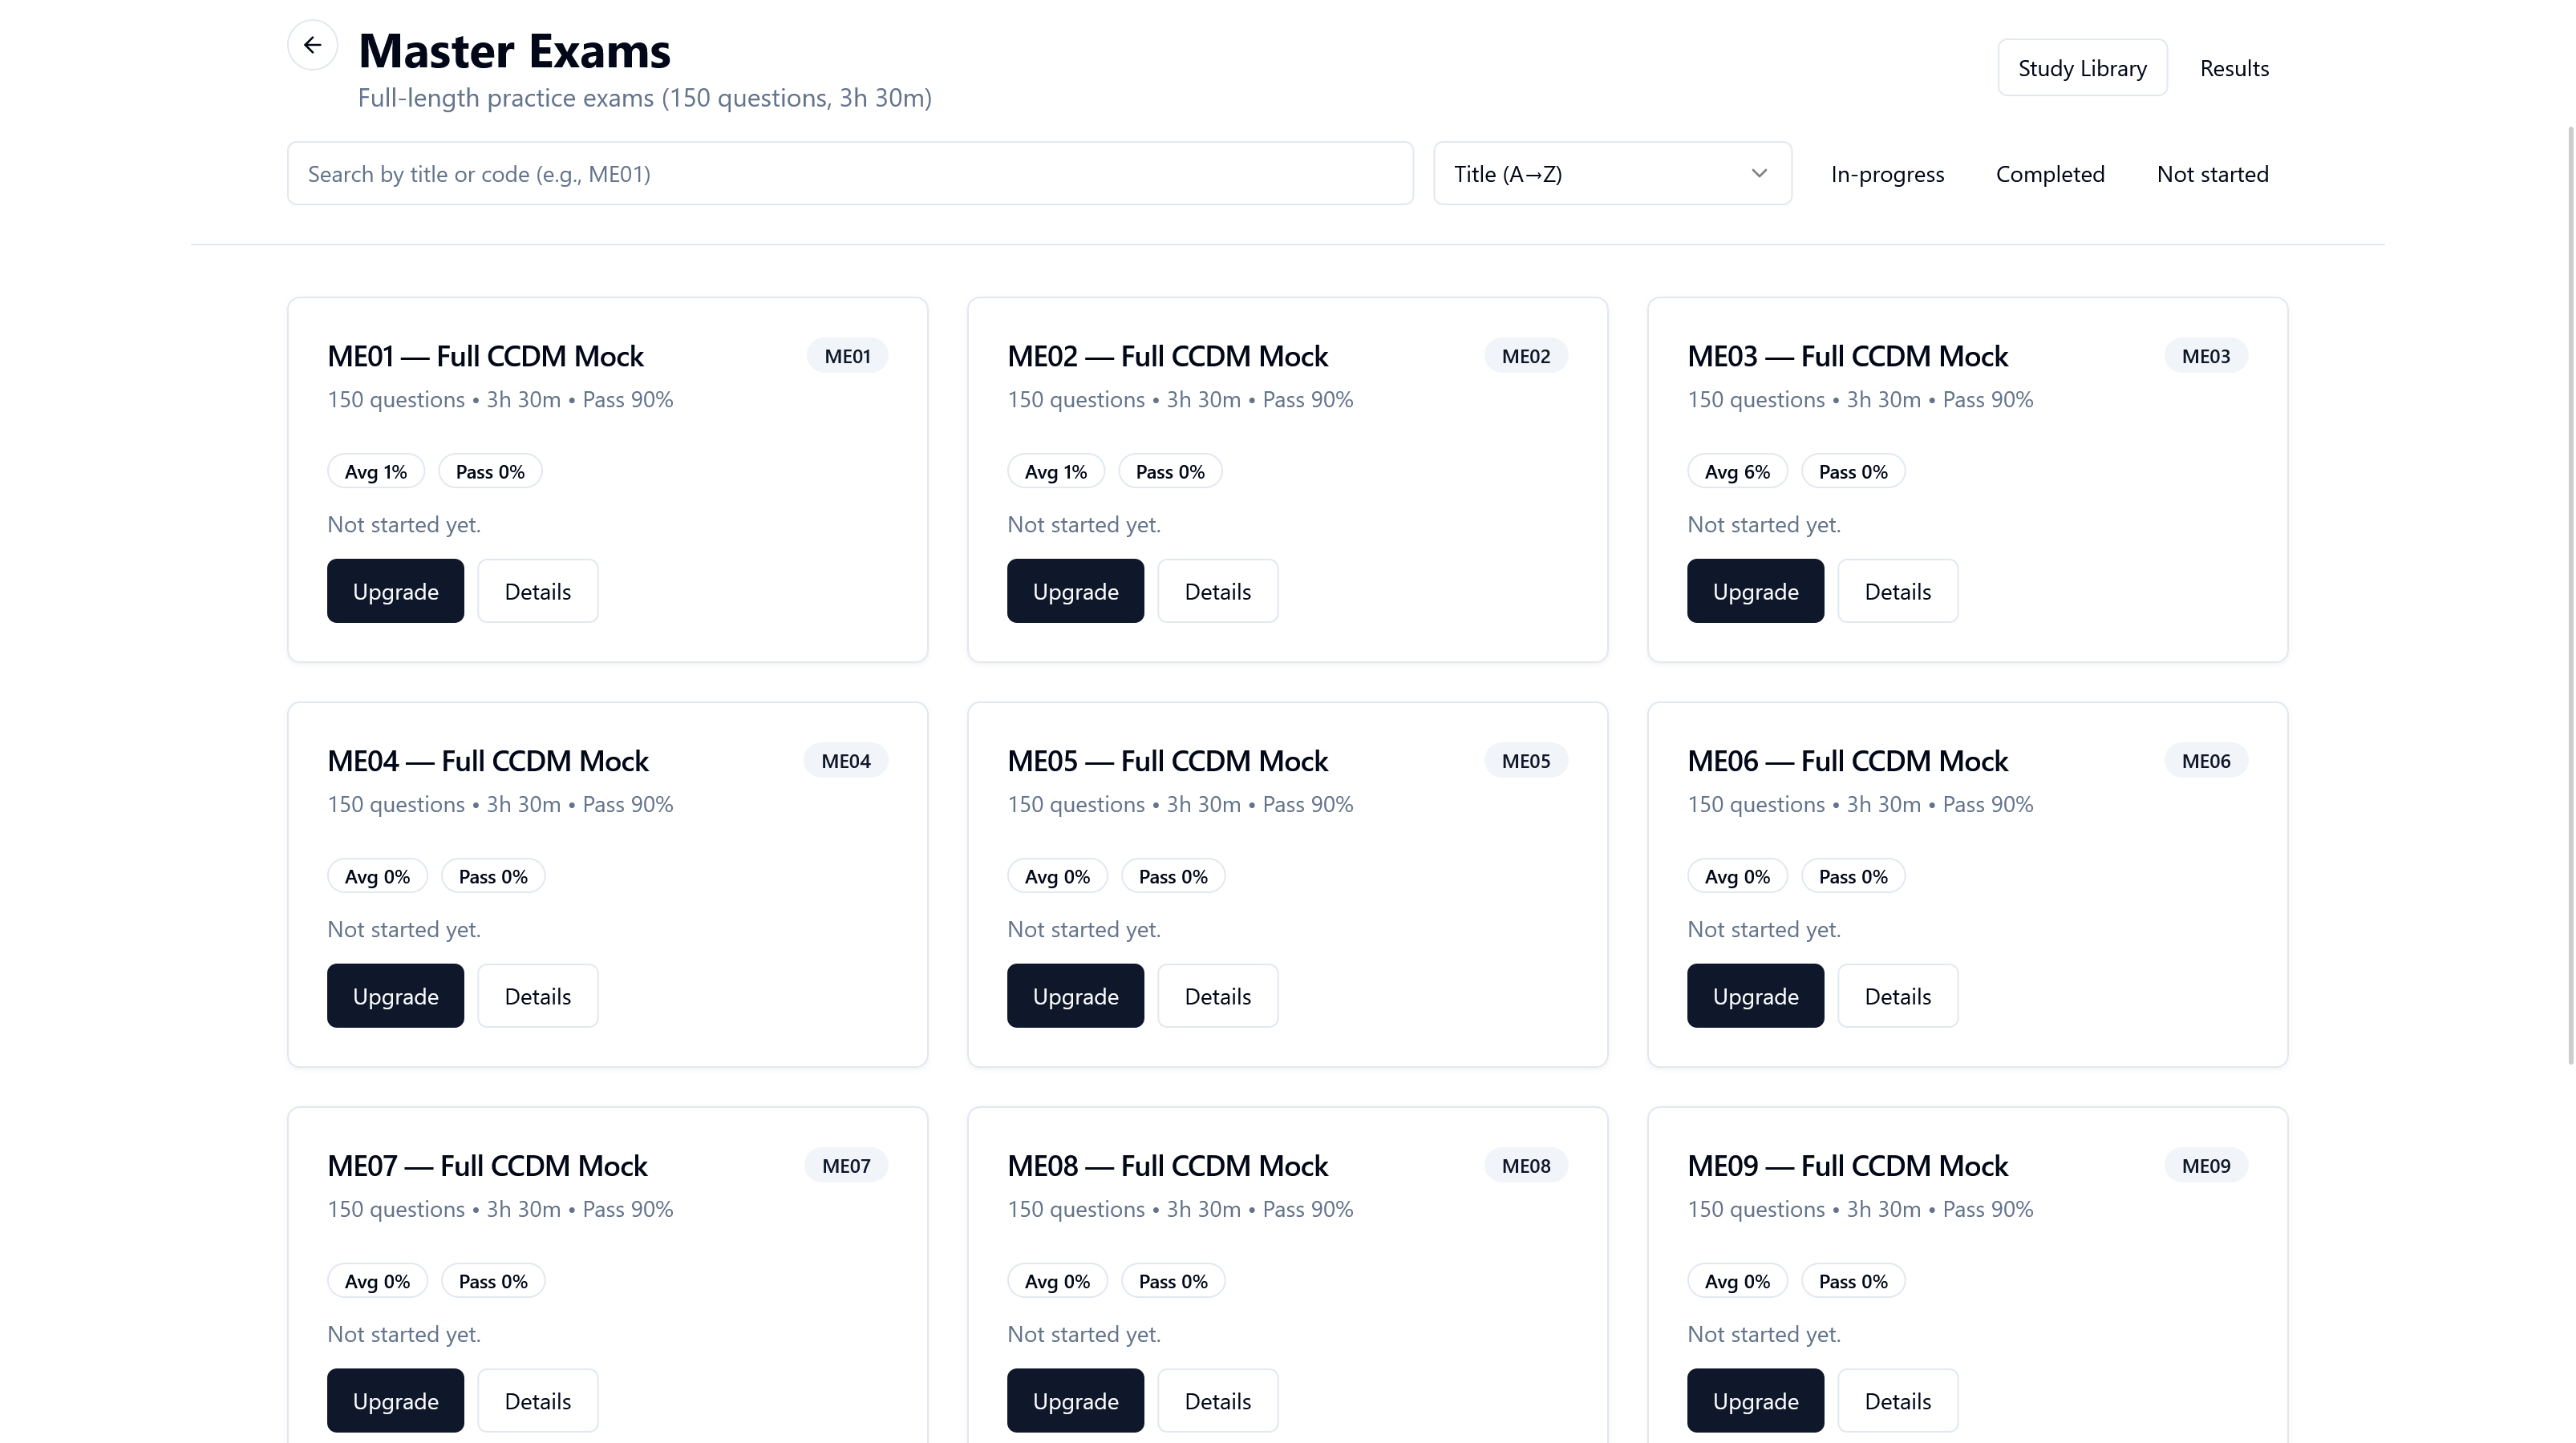Image resolution: width=2576 pixels, height=1443 pixels.
Task: Toggle the Not started filter
Action: click(2212, 174)
